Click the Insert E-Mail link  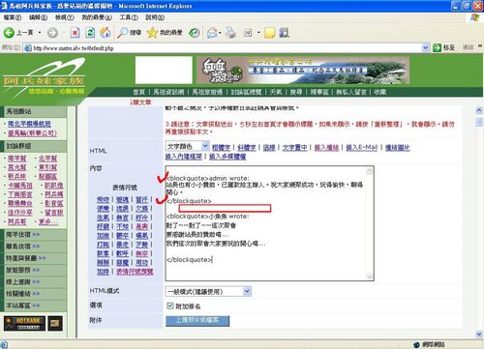click(361, 148)
